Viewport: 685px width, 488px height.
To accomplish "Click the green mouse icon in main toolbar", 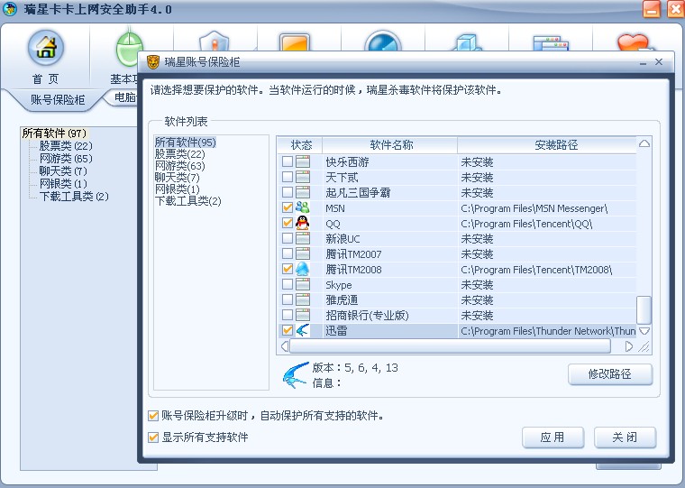I will [x=130, y=47].
